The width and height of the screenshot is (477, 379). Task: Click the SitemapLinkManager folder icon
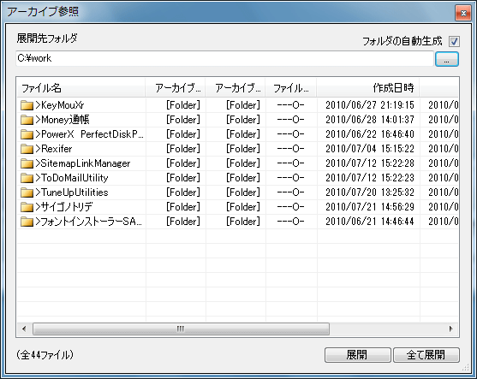click(27, 163)
